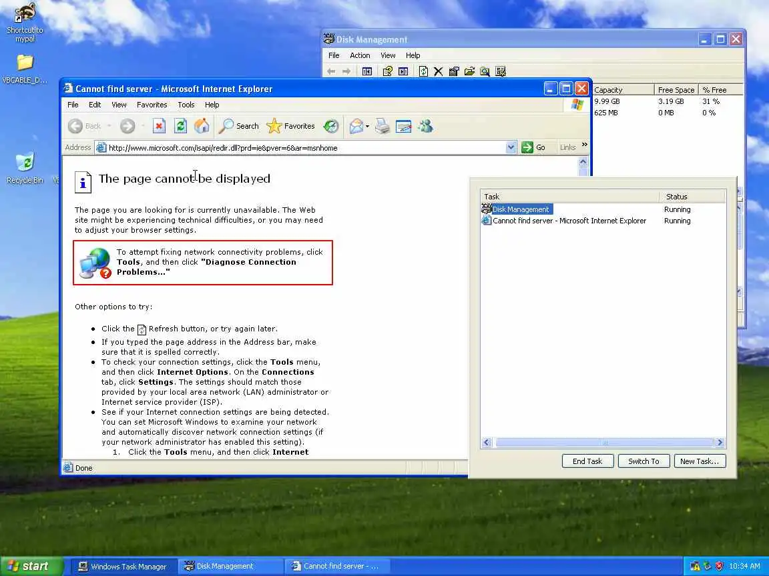The width and height of the screenshot is (769, 576).
Task: Select the VBCABLE_D... folder on desktop
Action: tap(25, 69)
